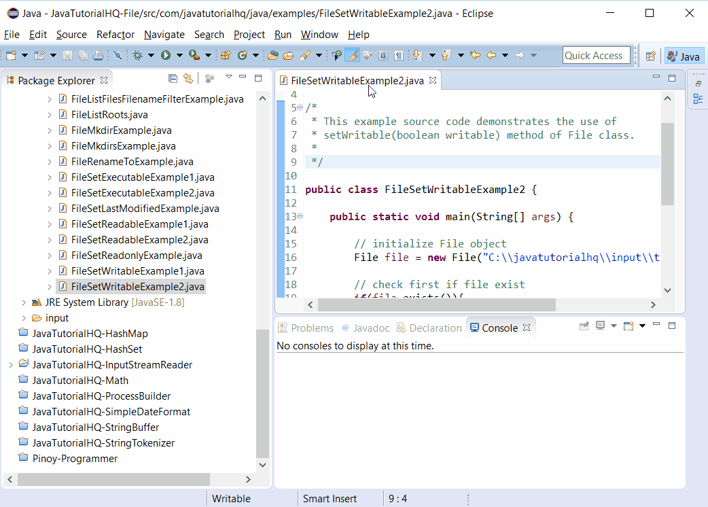708x507 pixels.
Task: Toggle Mark Occurrences highlighter
Action: (x=352, y=56)
